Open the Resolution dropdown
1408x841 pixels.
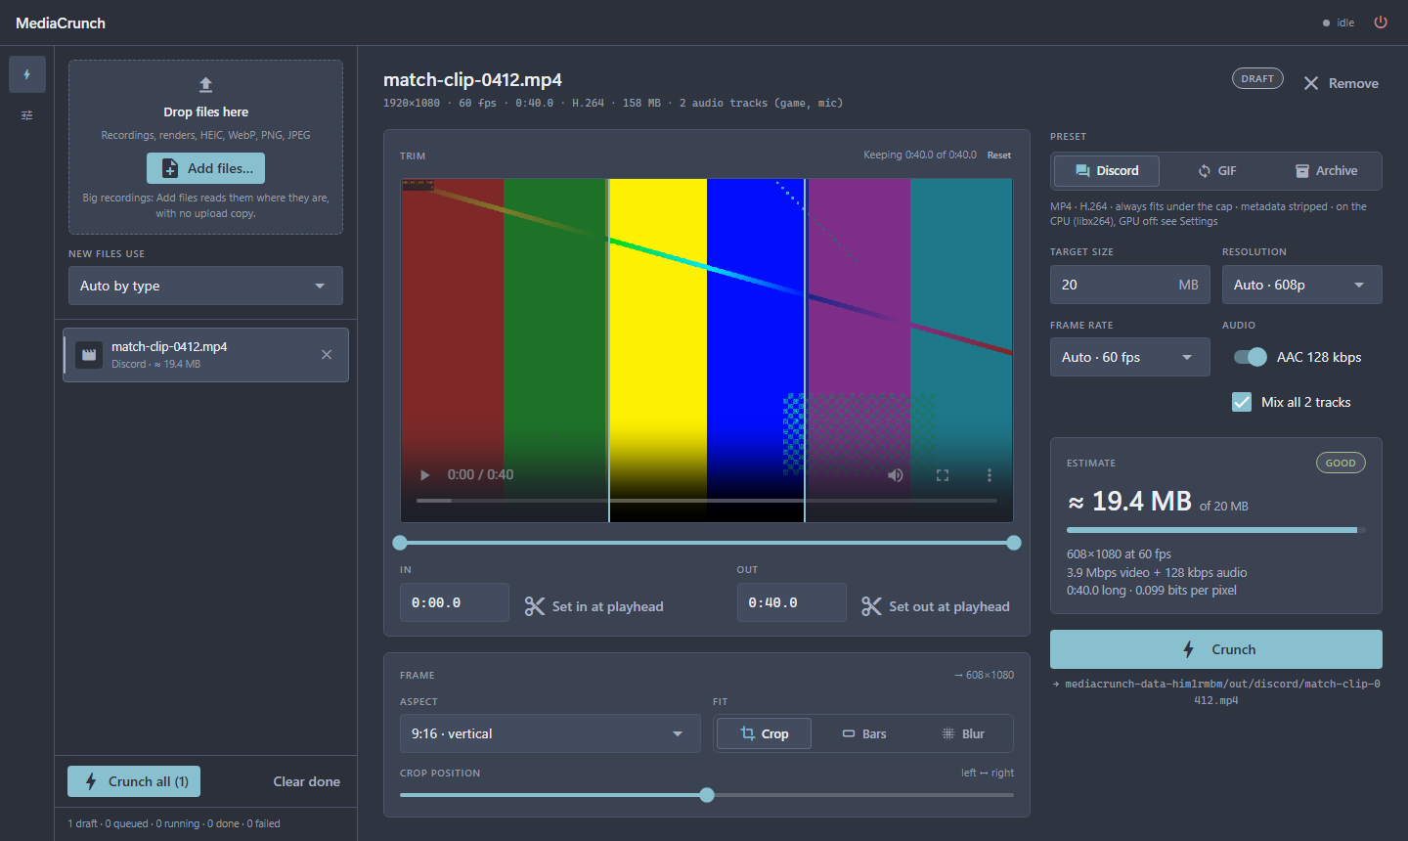[x=1302, y=285]
